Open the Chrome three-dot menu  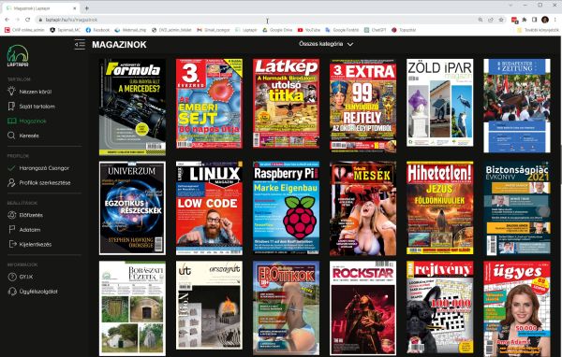tap(555, 20)
